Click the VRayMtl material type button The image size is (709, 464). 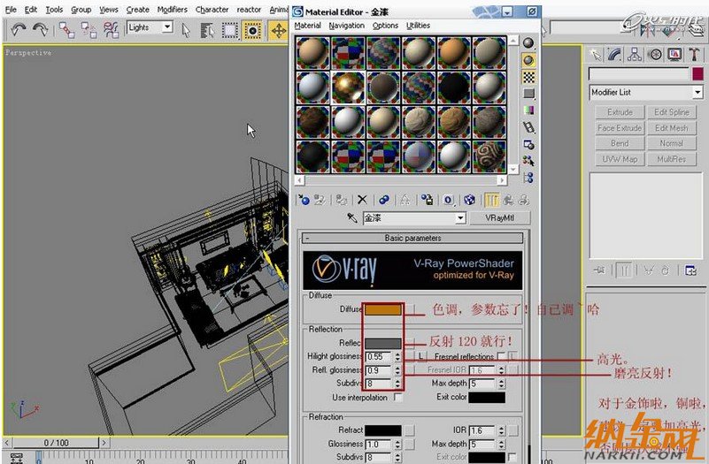pos(499,218)
